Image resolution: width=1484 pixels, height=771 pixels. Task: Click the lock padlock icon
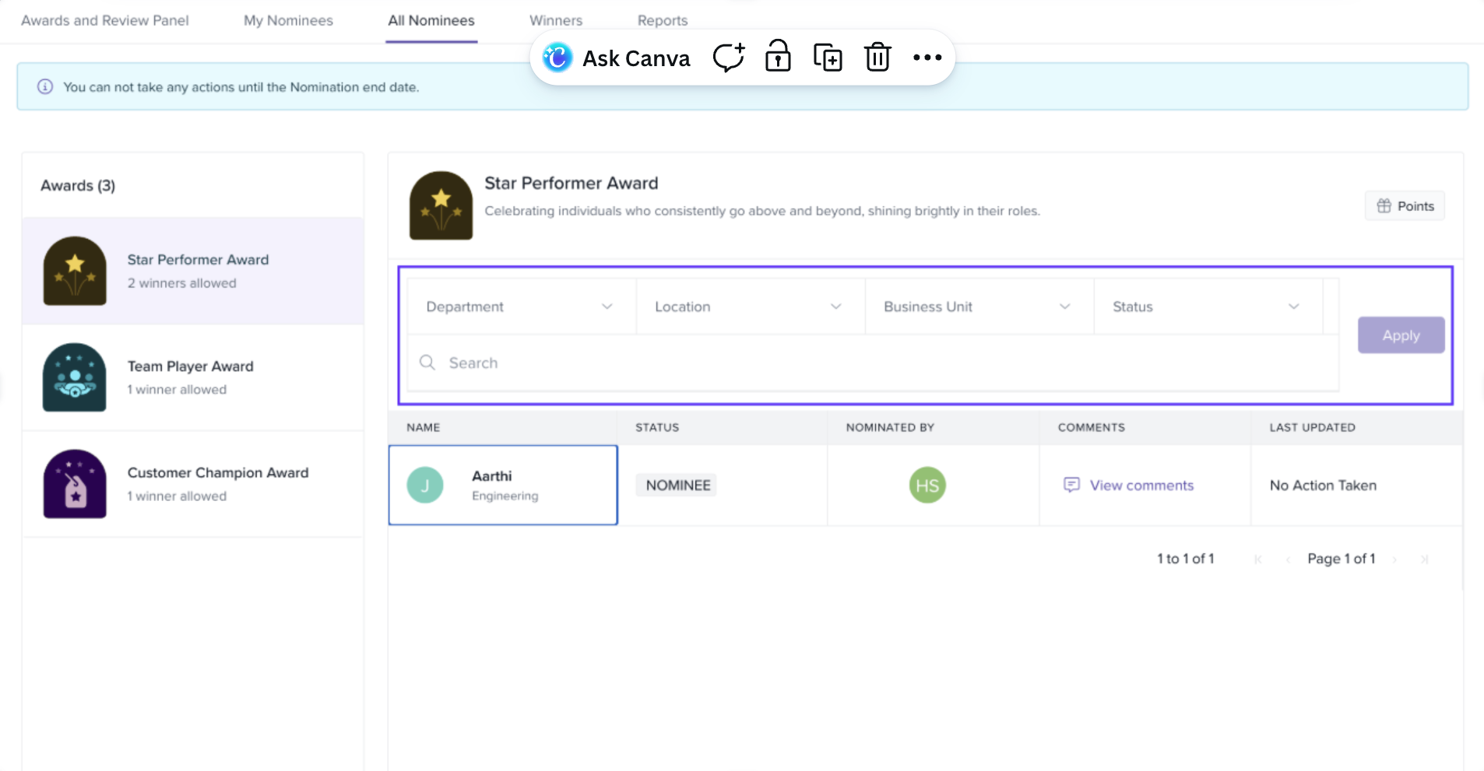(x=778, y=57)
